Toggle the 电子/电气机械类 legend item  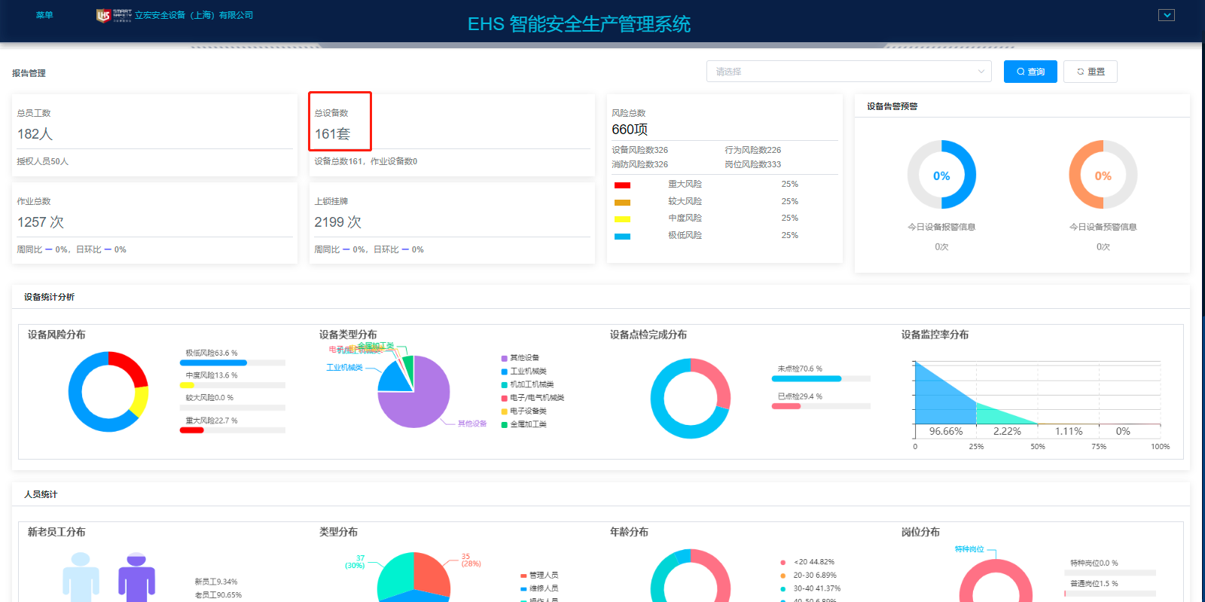click(x=532, y=398)
